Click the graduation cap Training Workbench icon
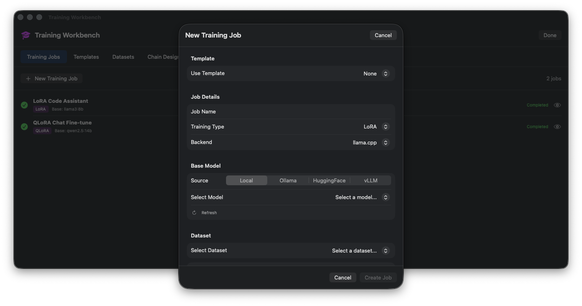This screenshot has width=582, height=306. pyautogui.click(x=25, y=35)
